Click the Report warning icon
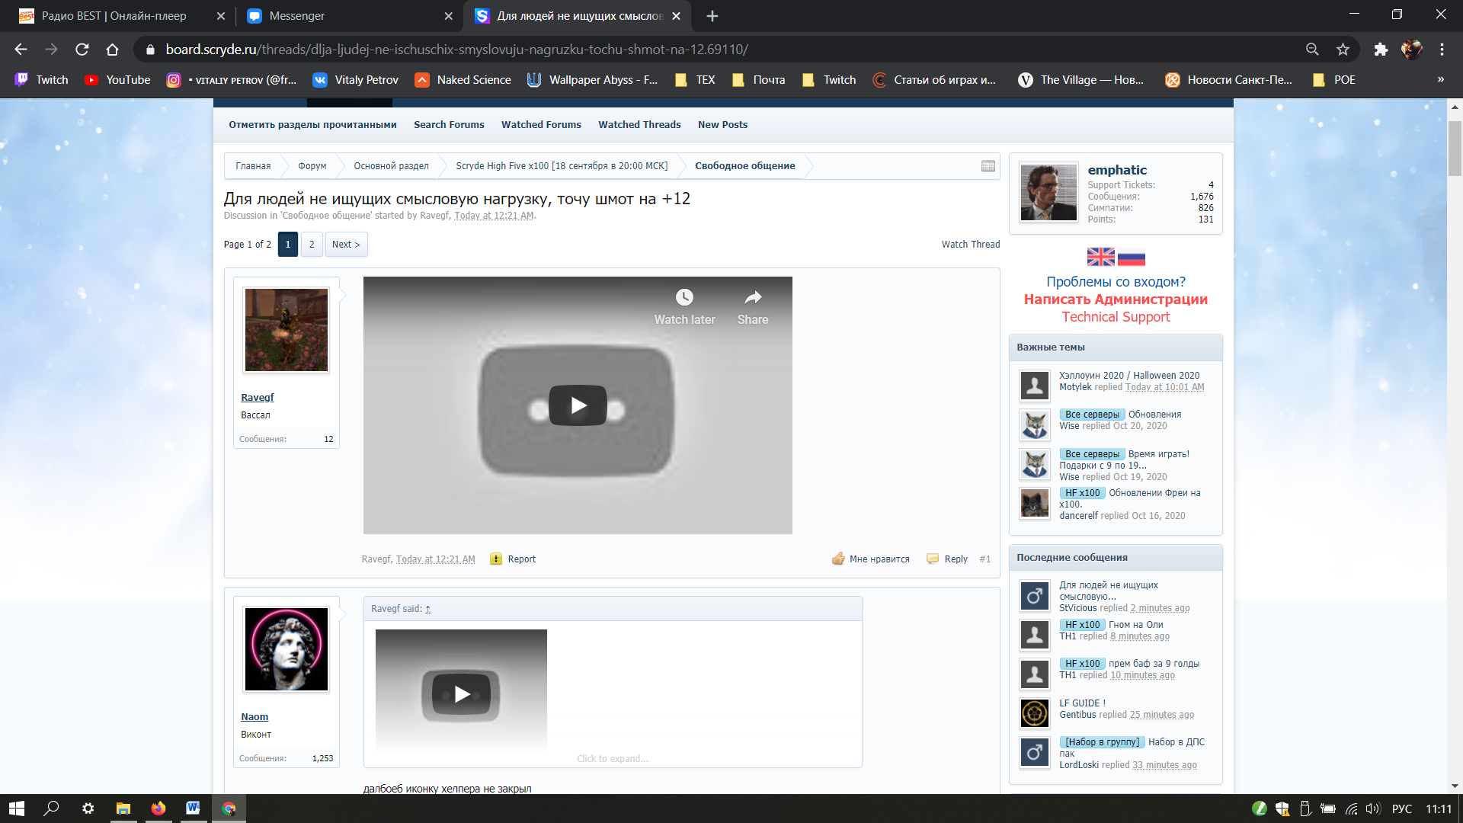Screen dimensions: 1463x823 coord(496,559)
